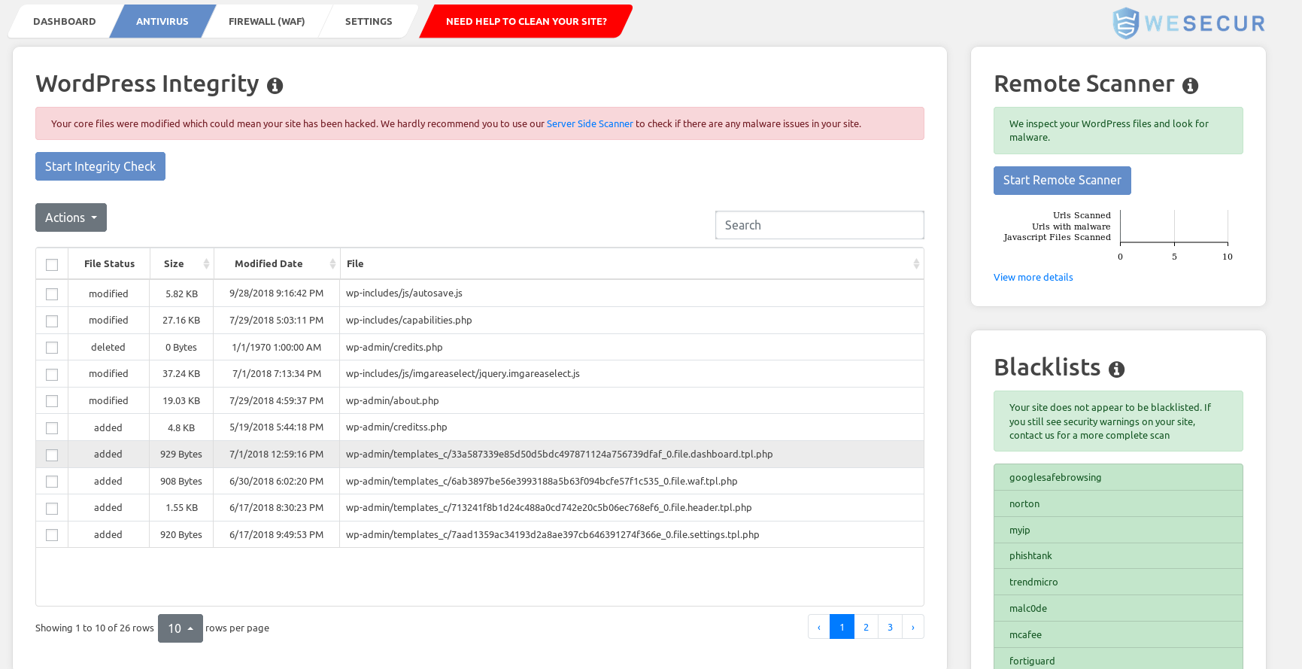Check the capabilities.php row checkbox
Viewport: 1302px width, 669px height.
[x=52, y=321]
